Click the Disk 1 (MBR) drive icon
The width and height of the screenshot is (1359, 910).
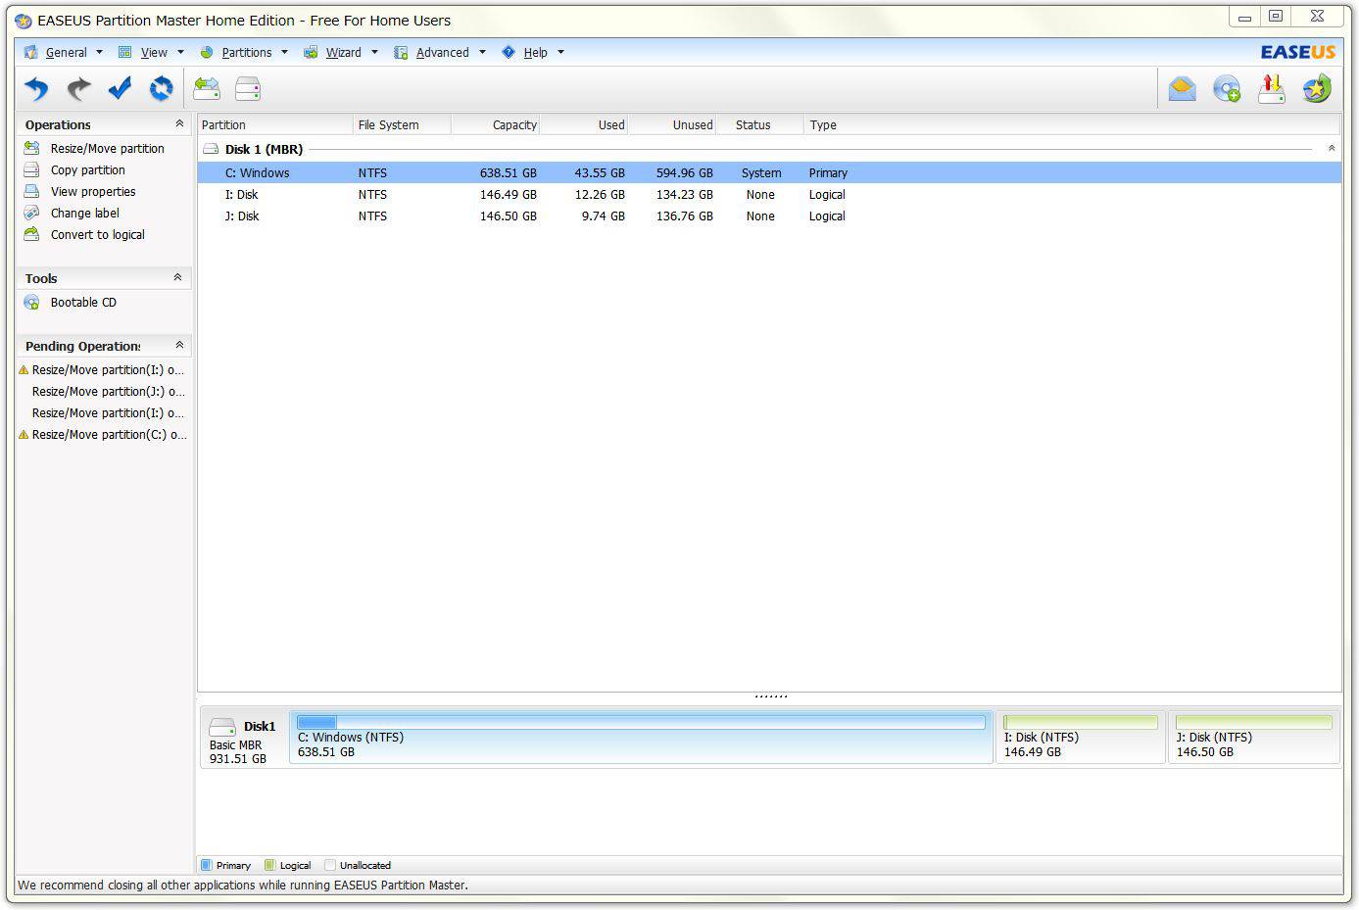point(211,149)
